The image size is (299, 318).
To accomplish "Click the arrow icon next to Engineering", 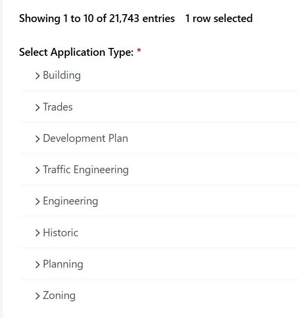I will point(38,202).
